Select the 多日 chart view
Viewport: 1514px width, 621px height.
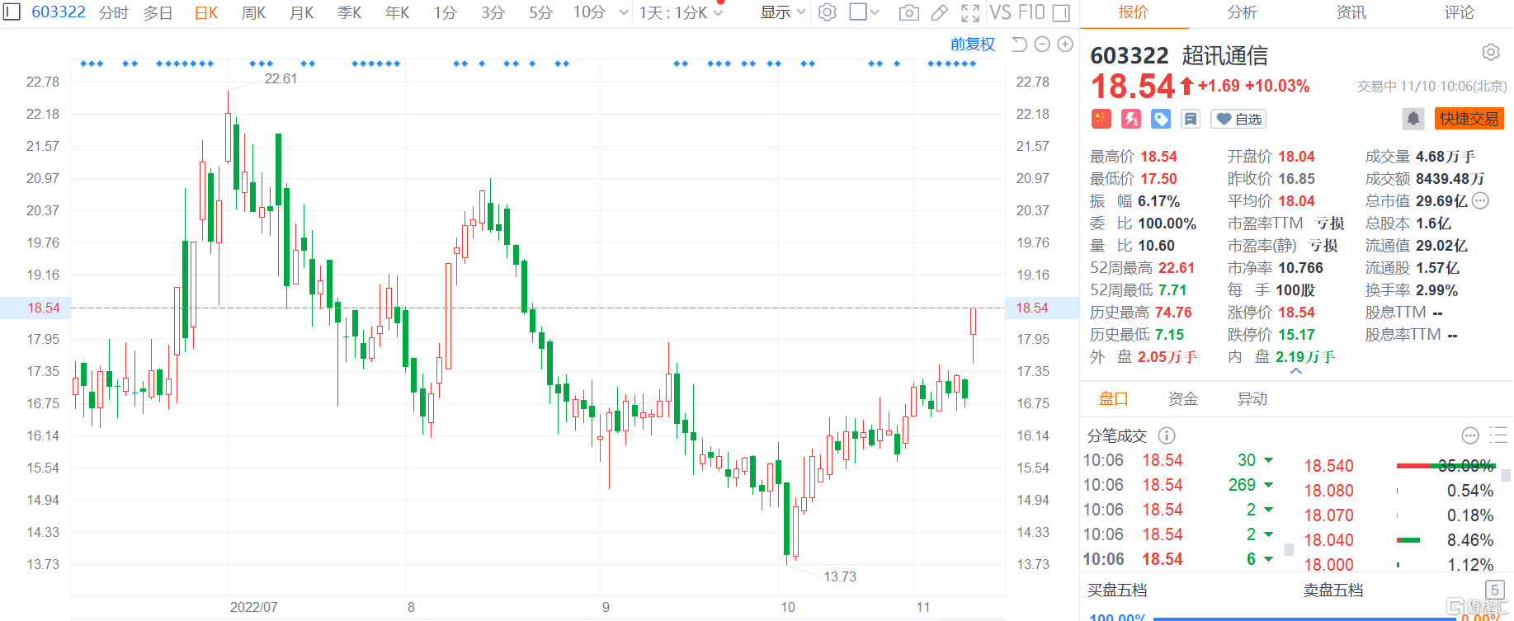[158, 12]
